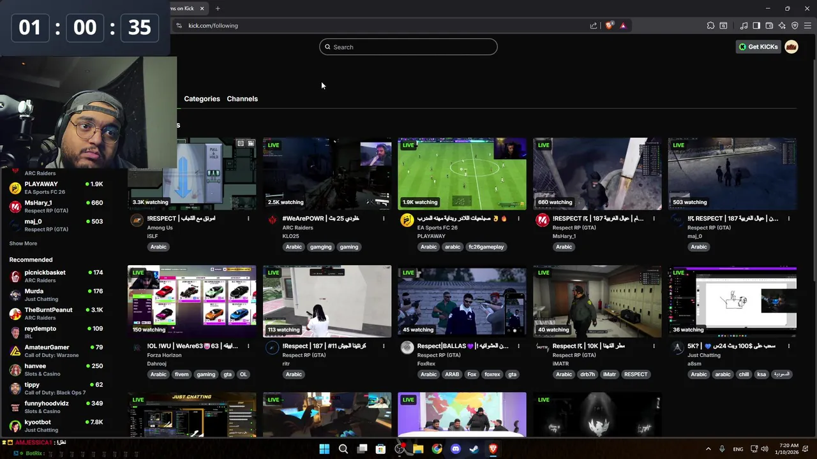Open the Among Us category link under iSLF
Image resolution: width=817 pixels, height=459 pixels.
coord(160,228)
